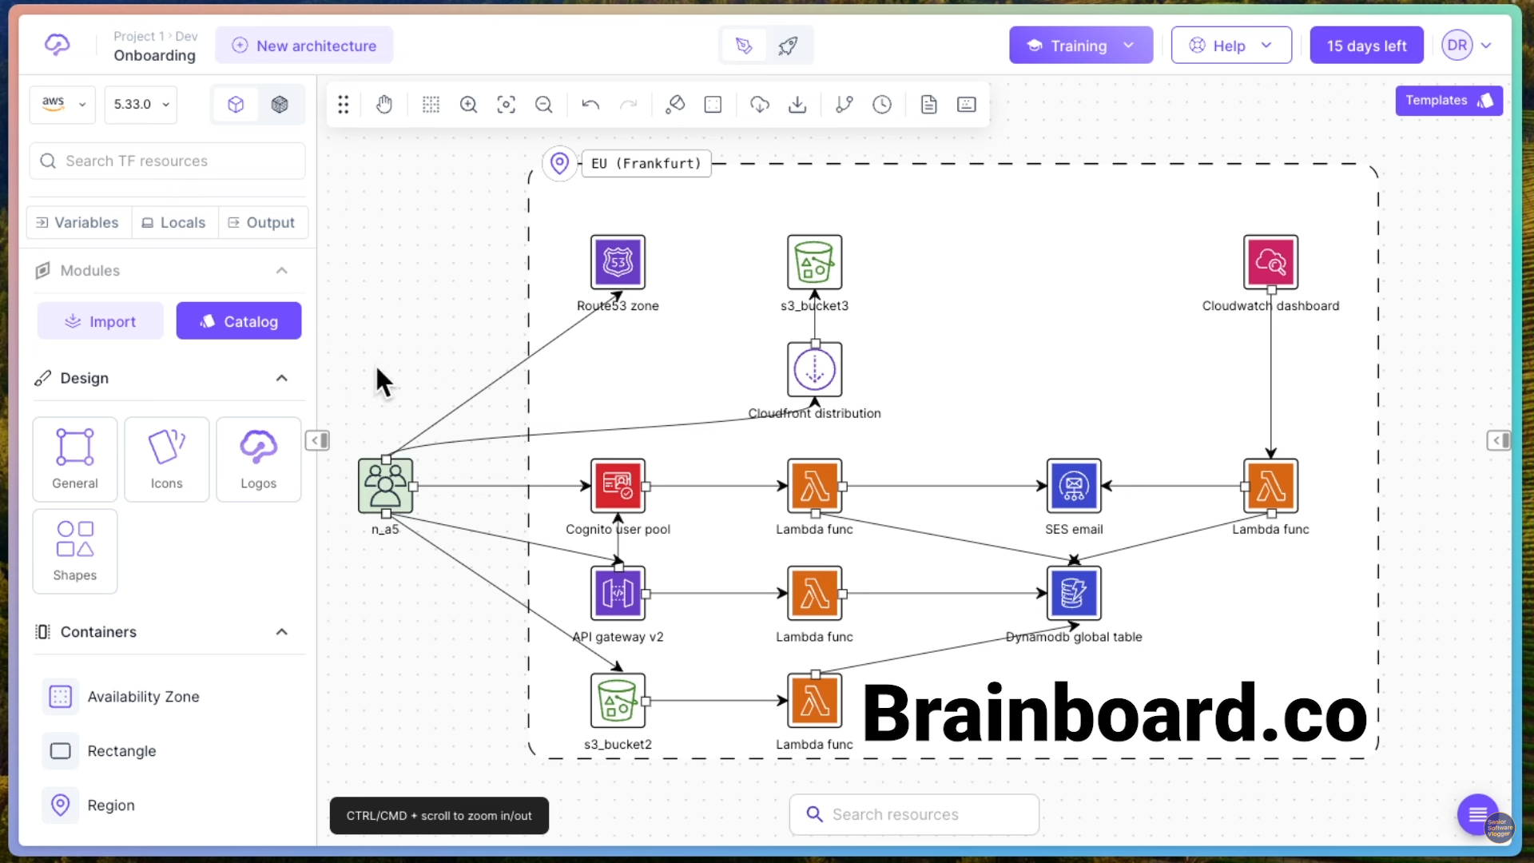The image size is (1534, 863).
Task: Toggle the solid cube view
Action: (280, 105)
